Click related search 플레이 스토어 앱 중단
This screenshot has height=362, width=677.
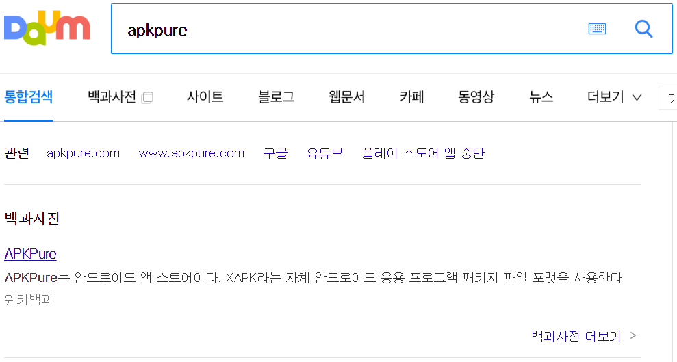click(423, 153)
